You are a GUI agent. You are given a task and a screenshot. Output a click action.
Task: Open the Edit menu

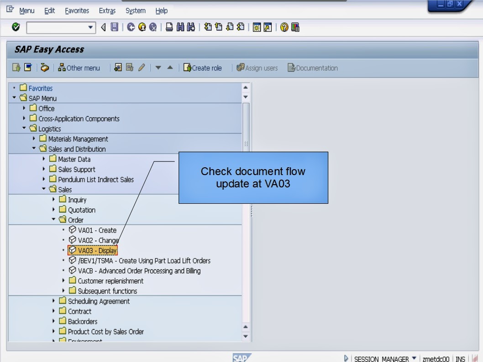[50, 11]
